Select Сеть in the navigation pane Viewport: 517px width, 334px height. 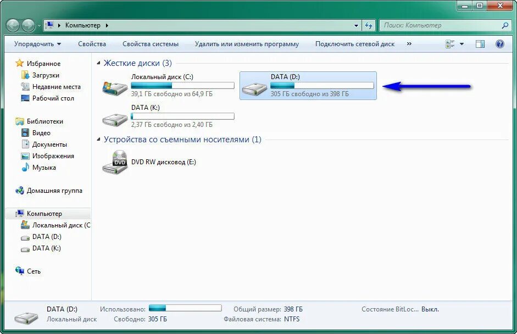point(34,271)
